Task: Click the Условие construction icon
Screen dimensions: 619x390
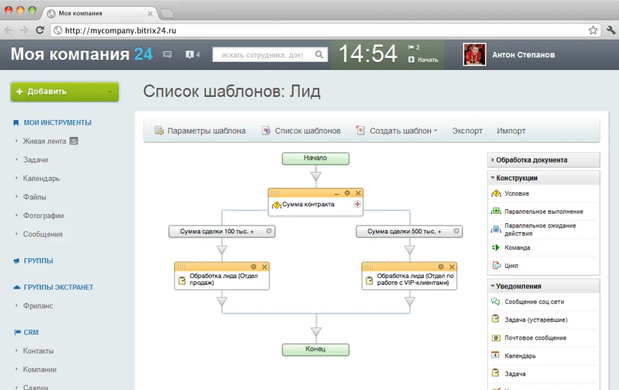Action: (496, 194)
